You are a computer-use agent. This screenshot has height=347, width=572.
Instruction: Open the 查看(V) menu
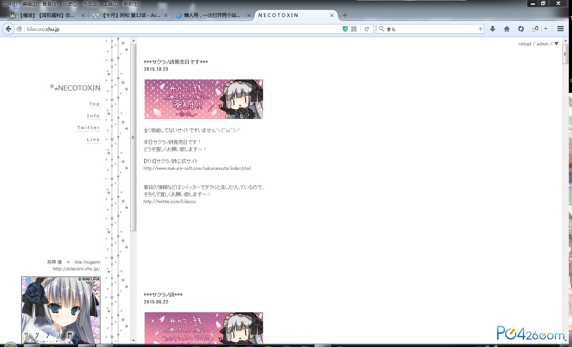50,4
